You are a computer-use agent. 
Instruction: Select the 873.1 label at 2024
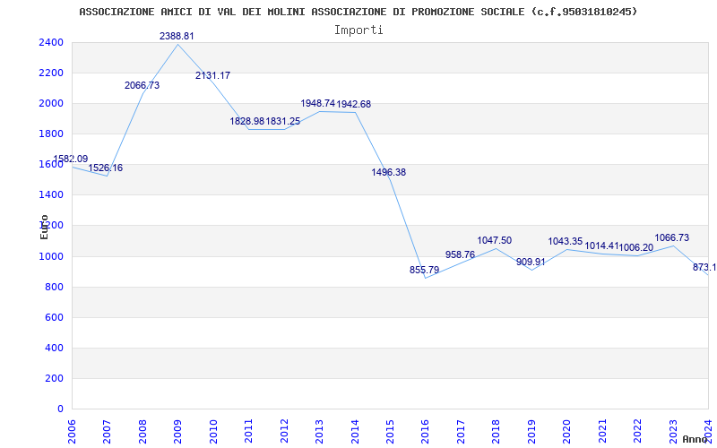704,267
